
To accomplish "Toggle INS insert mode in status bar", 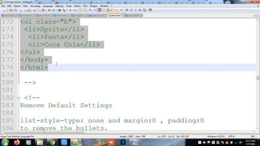I will (x=253, y=136).
